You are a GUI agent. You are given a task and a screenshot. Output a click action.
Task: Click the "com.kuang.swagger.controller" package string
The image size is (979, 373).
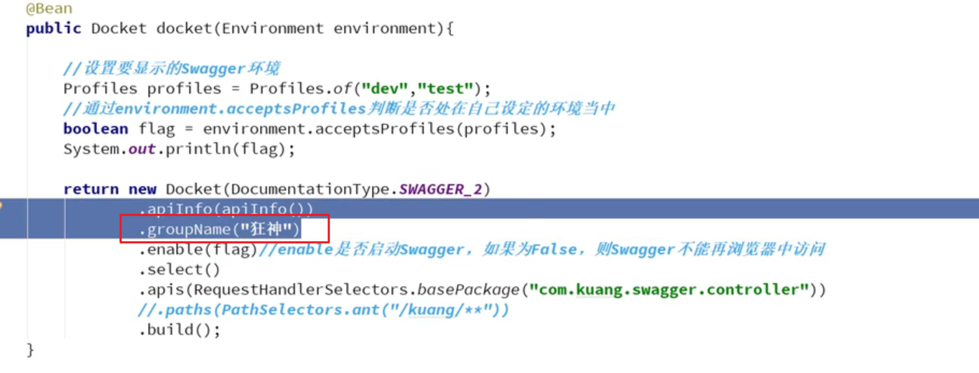click(669, 290)
